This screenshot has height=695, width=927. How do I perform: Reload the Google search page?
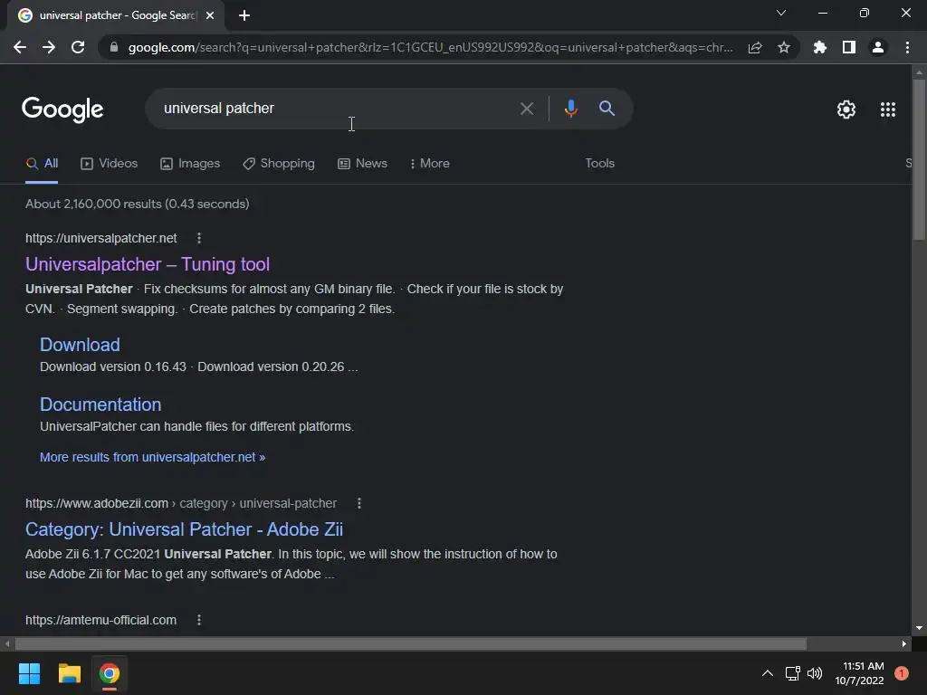78,47
